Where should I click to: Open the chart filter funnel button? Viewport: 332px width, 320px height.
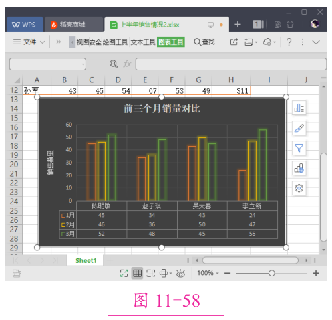[299, 148]
